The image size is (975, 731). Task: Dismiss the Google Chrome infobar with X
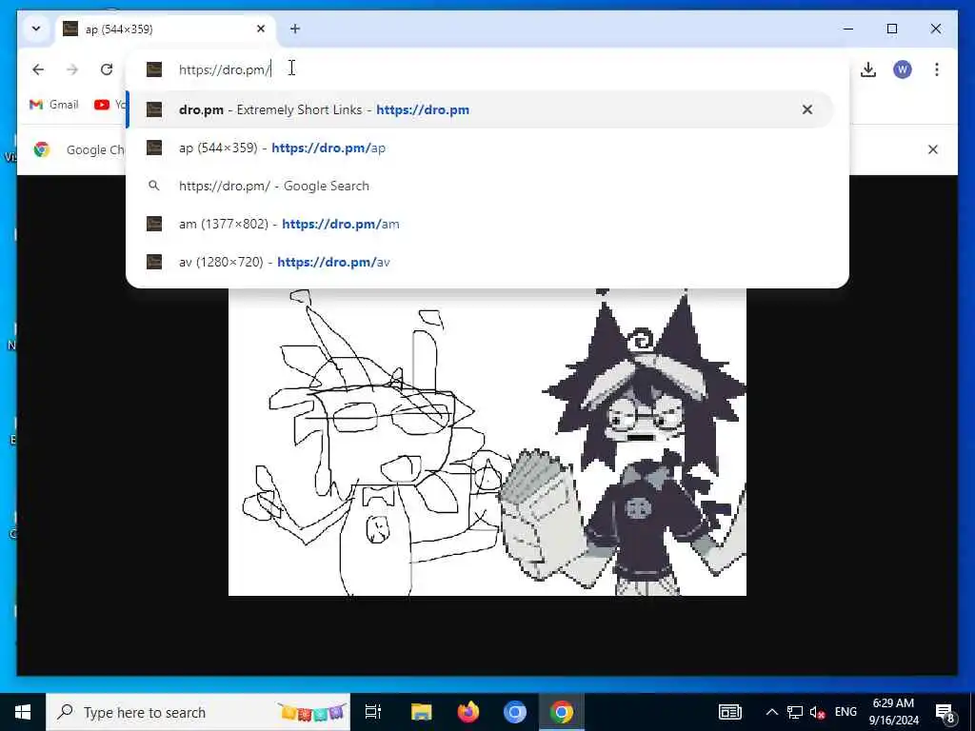click(x=933, y=149)
